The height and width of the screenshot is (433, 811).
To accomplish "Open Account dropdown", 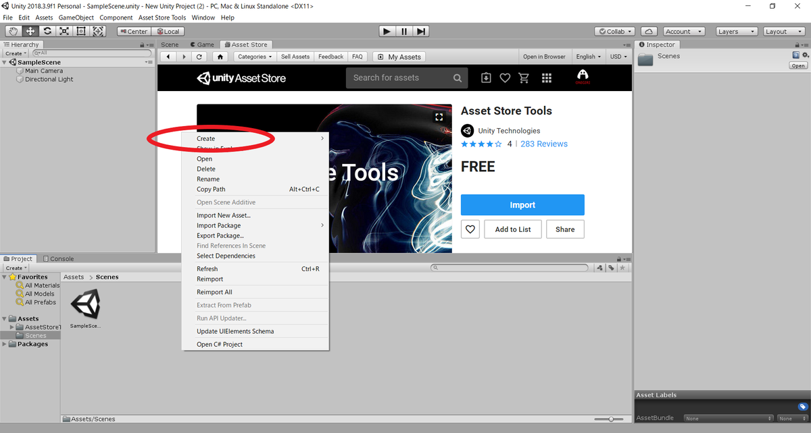I will tap(683, 31).
